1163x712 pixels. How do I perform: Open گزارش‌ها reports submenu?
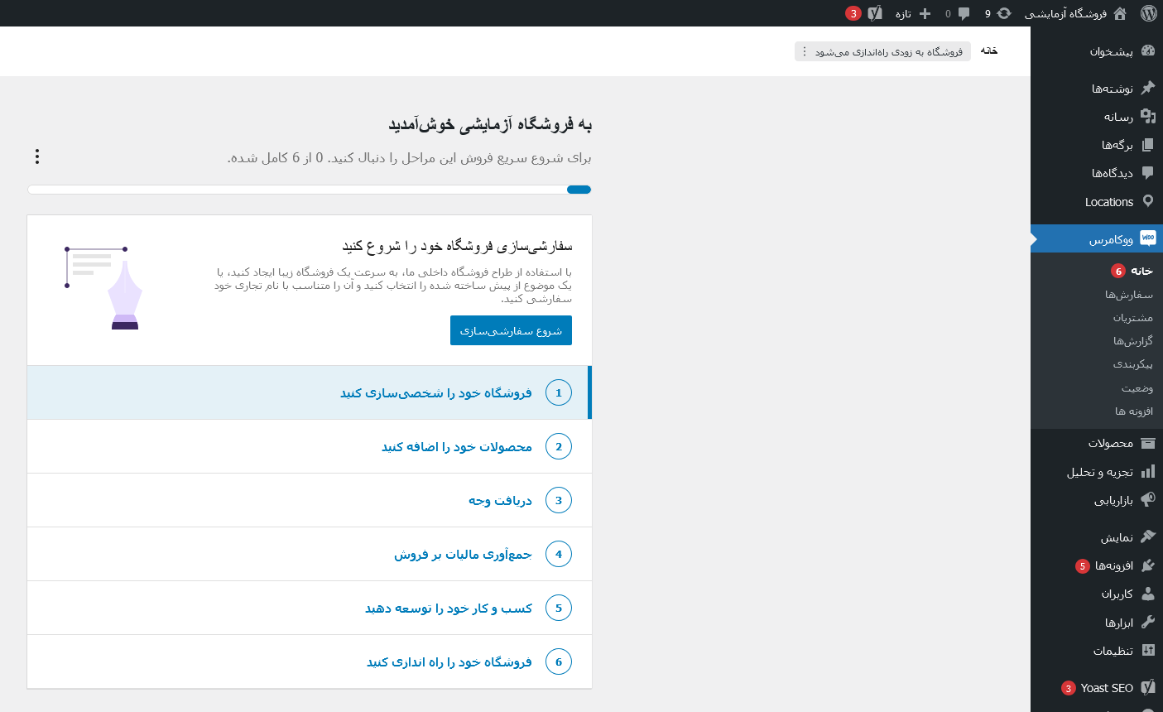point(1133,341)
